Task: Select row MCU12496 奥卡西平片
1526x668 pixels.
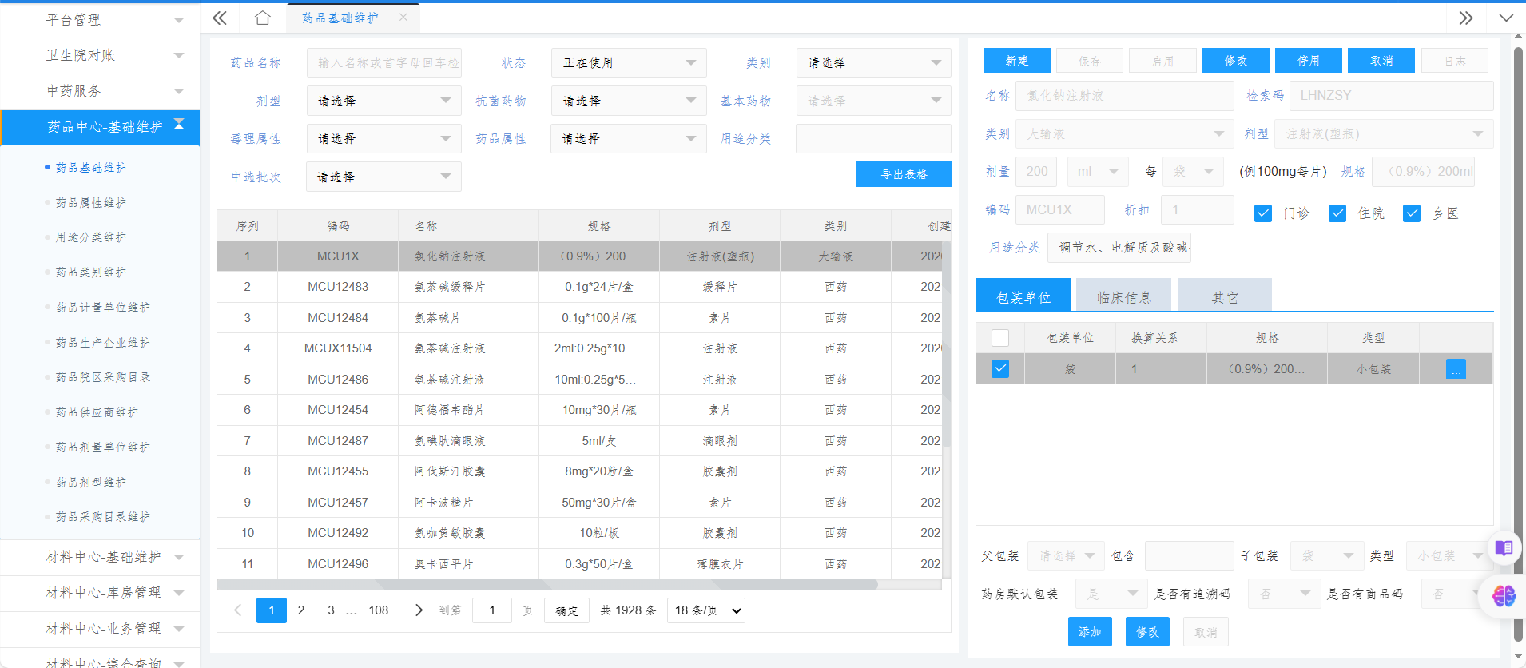Action: click(579, 564)
